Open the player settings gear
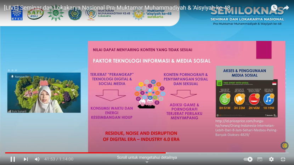This screenshot has height=165, width=294. 271,159
